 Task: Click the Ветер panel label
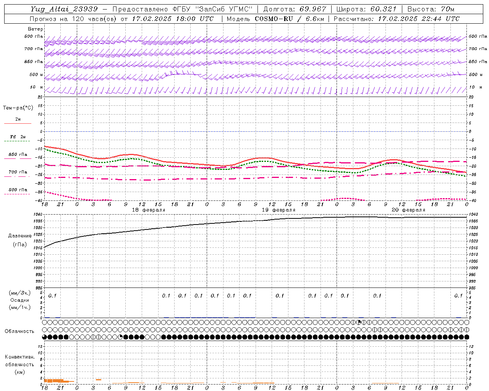click(36, 29)
